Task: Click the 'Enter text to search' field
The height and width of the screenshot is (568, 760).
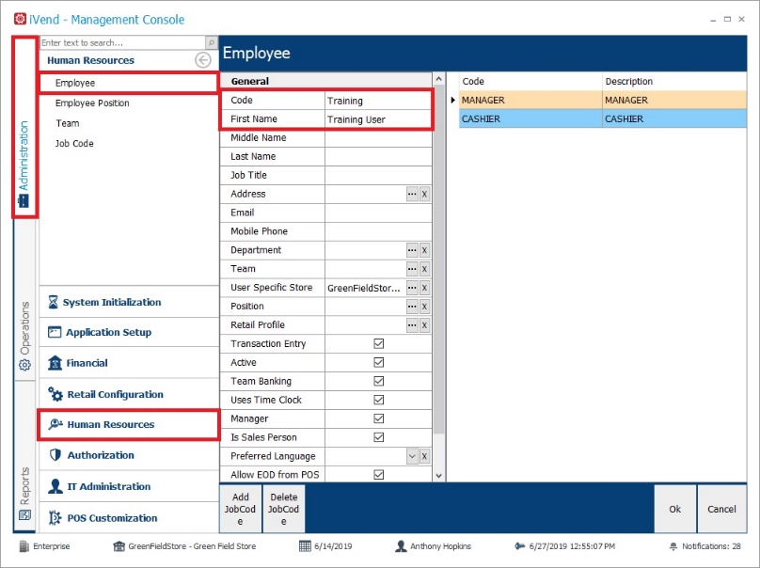Action: pyautogui.click(x=123, y=42)
